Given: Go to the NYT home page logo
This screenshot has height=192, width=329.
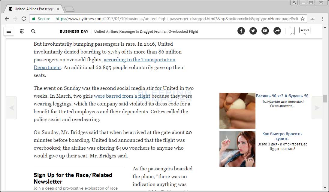Looking at the screenshot, I should pyautogui.click(x=22, y=31).
